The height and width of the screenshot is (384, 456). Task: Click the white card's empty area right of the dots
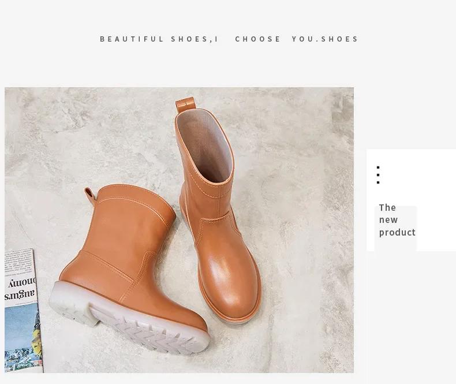pos(419,174)
